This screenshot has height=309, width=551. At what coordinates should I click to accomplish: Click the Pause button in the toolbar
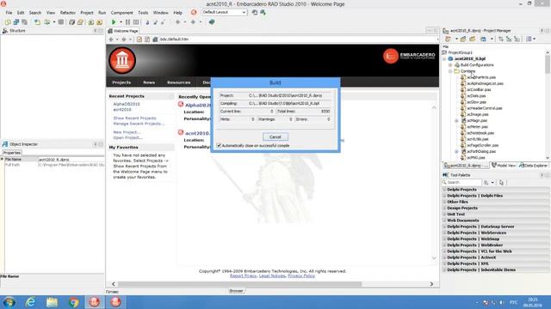pyautogui.click(x=128, y=22)
